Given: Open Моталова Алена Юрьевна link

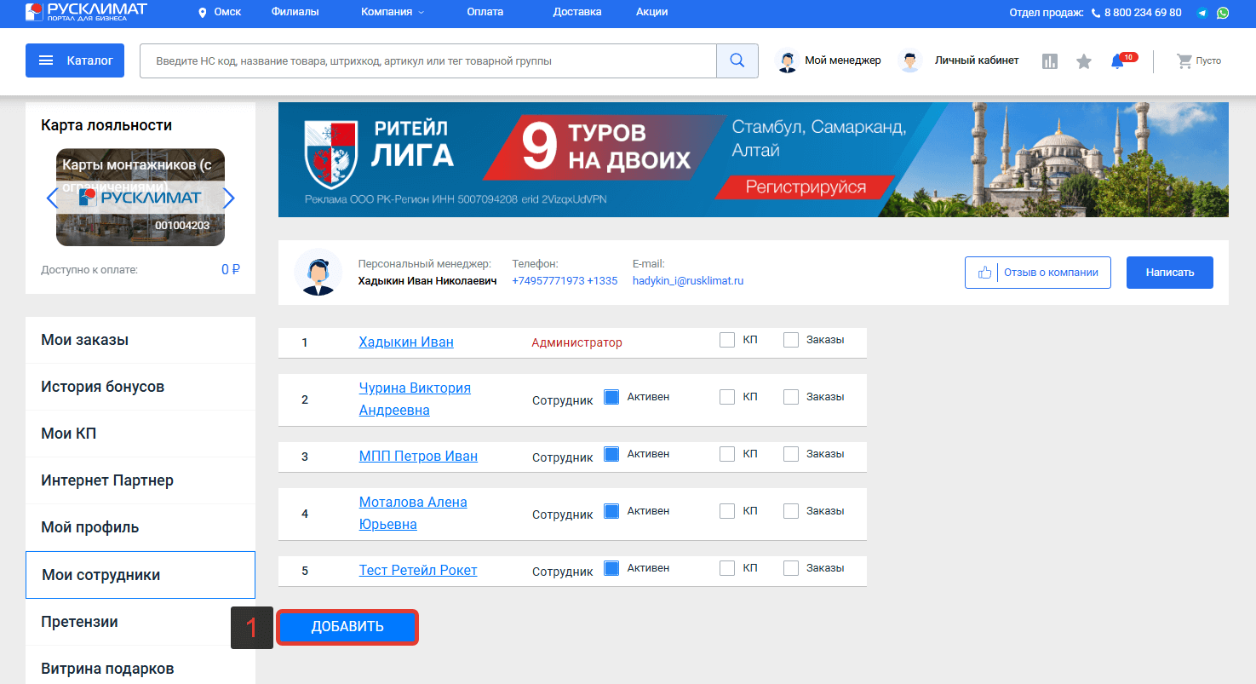Looking at the screenshot, I should tap(413, 513).
